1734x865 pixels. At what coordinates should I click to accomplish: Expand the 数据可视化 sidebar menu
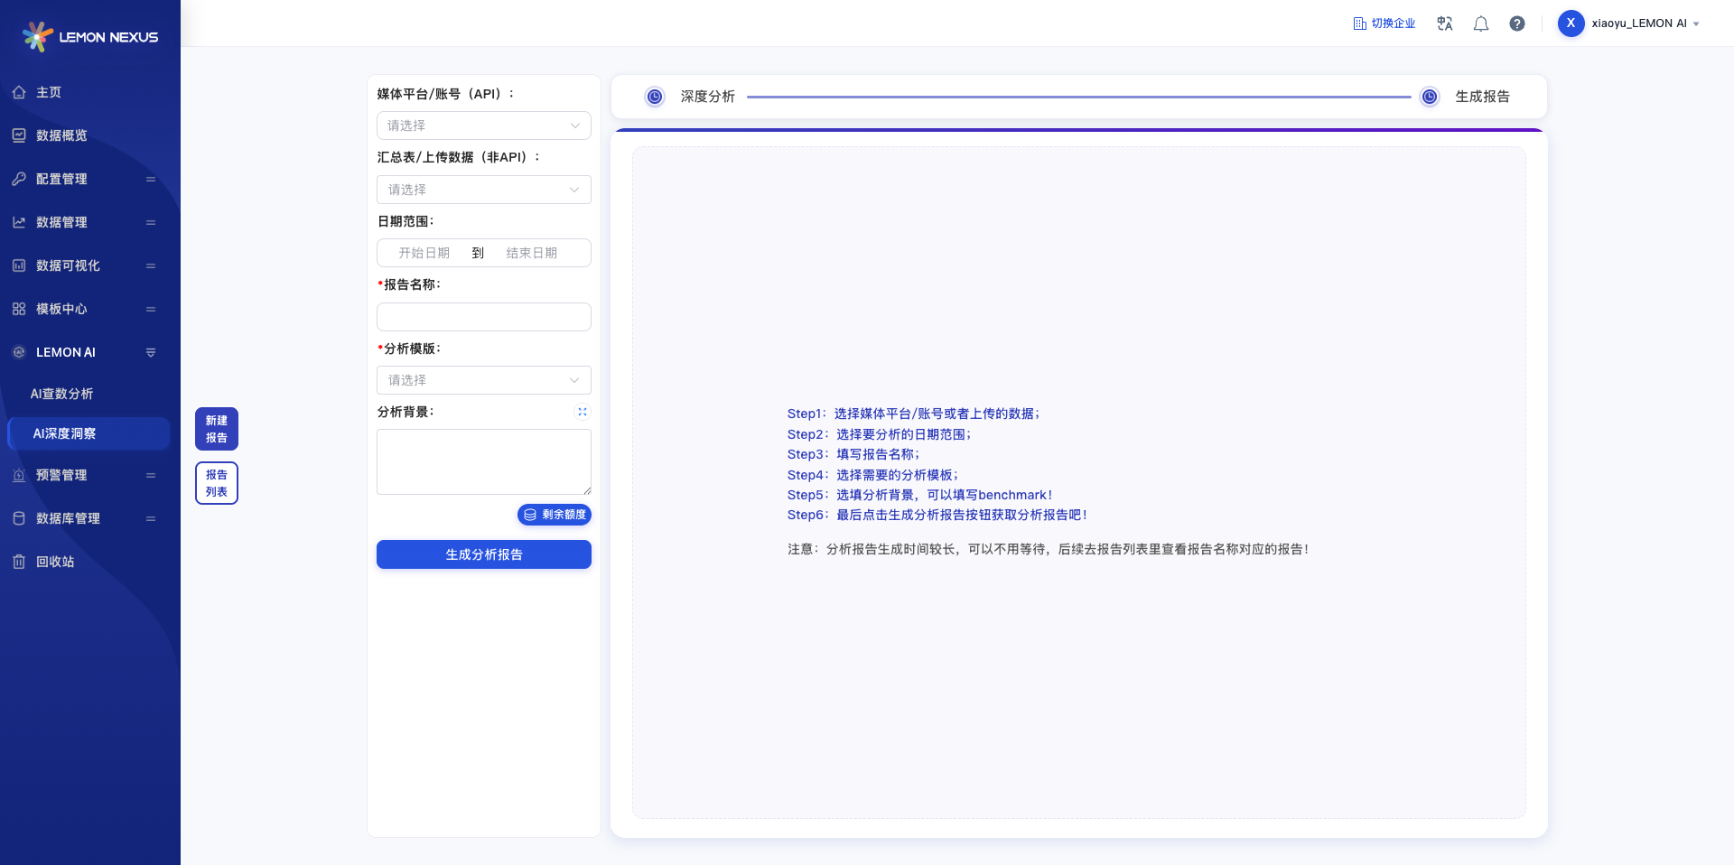[x=90, y=265]
